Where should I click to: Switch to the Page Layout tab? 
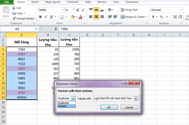pos(53,2)
